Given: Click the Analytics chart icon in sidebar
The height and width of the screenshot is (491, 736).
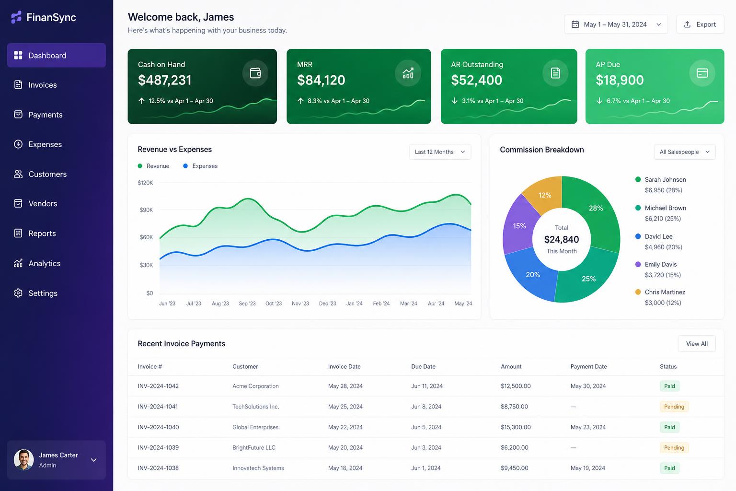Looking at the screenshot, I should pyautogui.click(x=18, y=263).
